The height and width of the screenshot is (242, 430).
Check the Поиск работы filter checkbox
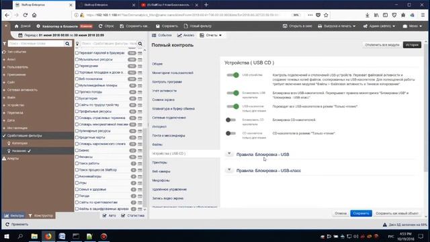click(x=77, y=163)
